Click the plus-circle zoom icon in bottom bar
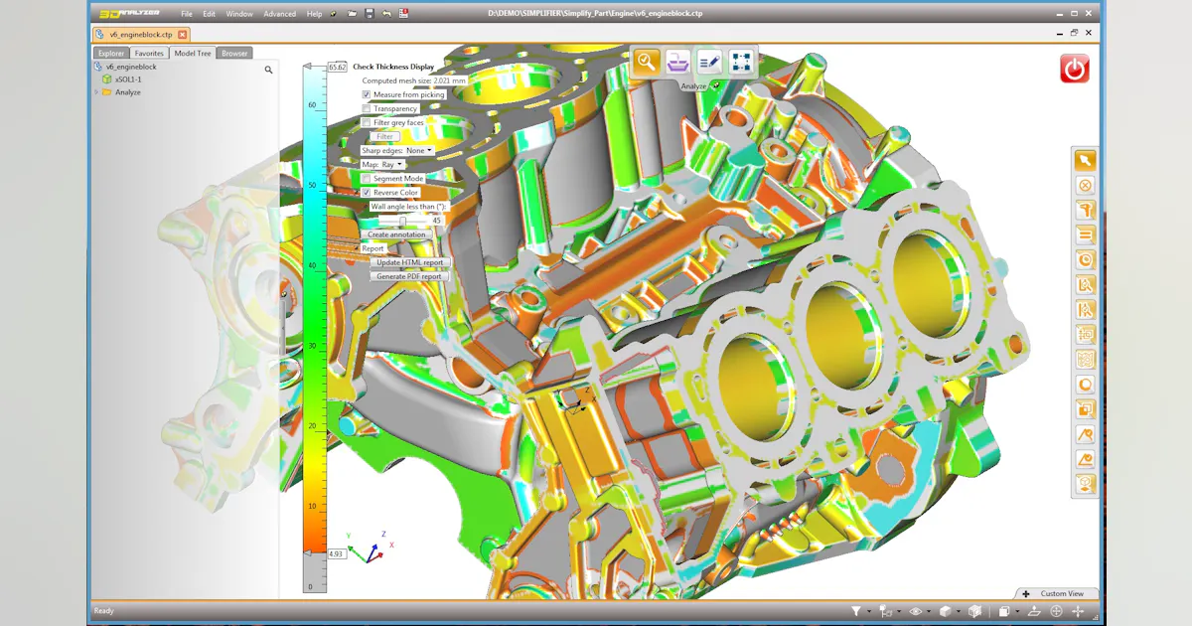Image resolution: width=1192 pixels, height=626 pixels. tap(1056, 611)
